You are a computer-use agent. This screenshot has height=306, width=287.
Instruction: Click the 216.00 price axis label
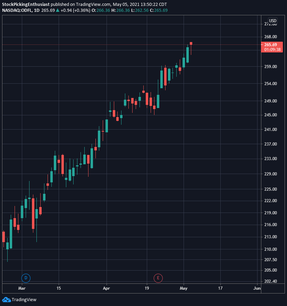[270, 225]
